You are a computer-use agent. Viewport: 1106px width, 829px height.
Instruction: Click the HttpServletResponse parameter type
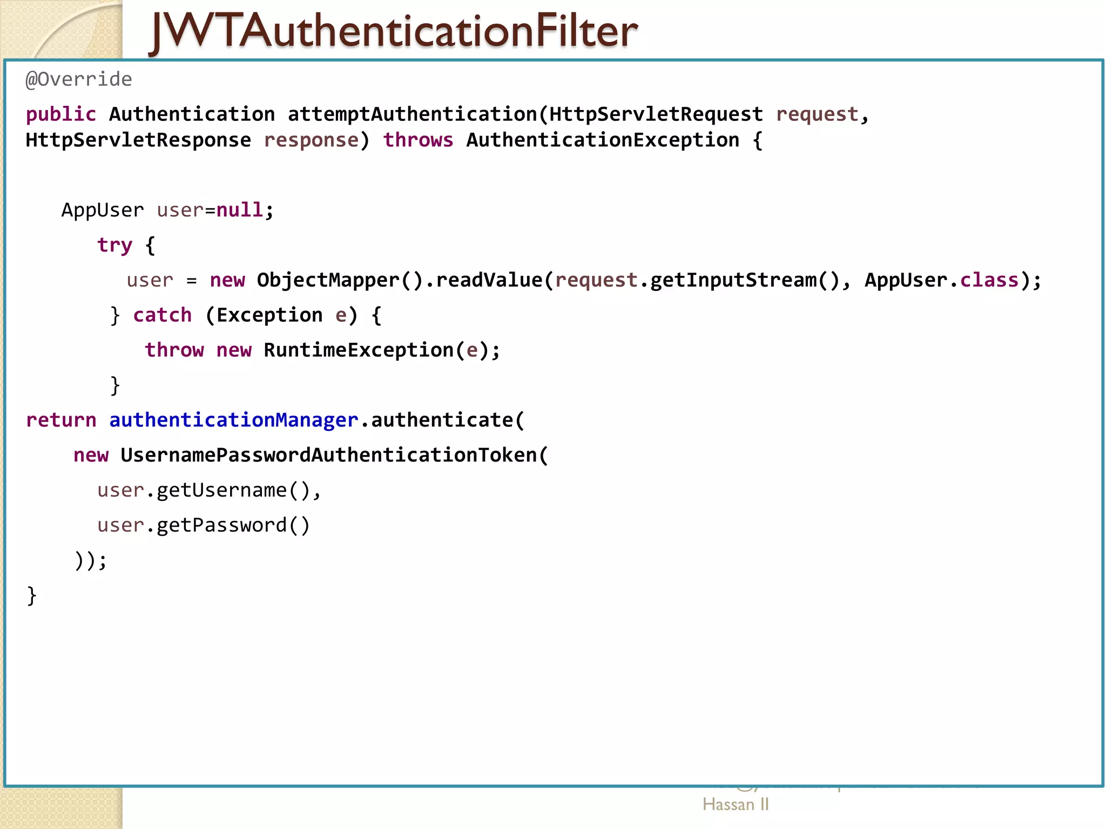138,140
